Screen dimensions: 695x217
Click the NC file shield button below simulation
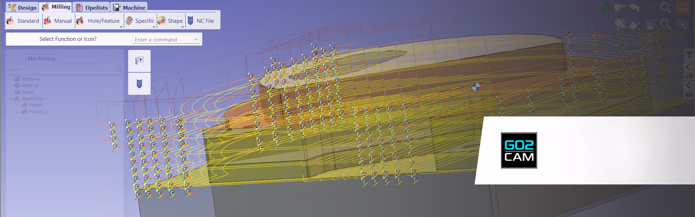(x=139, y=84)
